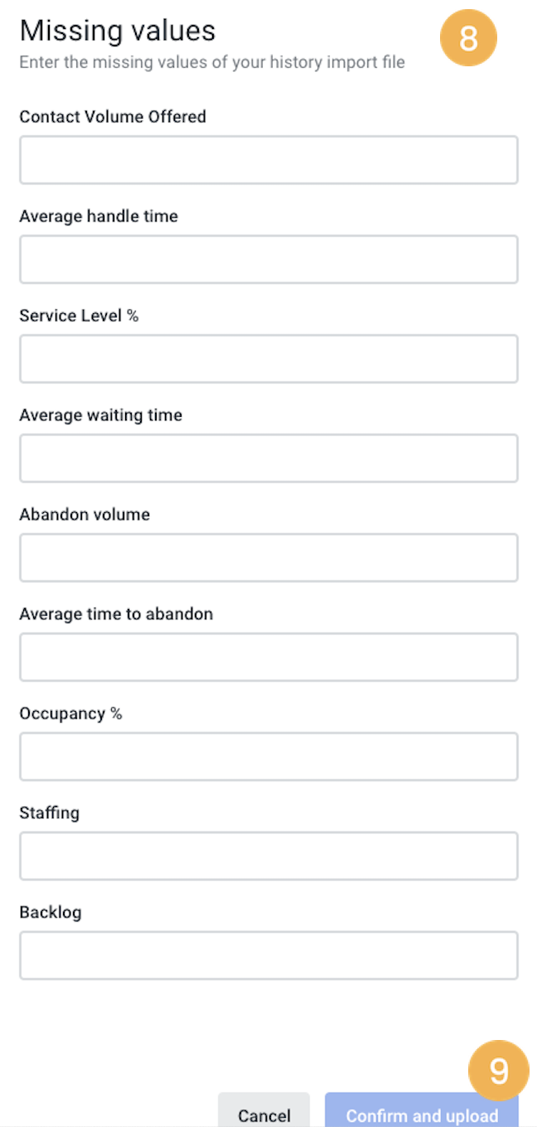
Task: Click the Contact Volume Offered label
Action: 113,117
